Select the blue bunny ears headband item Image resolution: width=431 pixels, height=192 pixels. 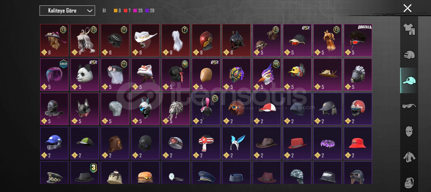coord(236,143)
